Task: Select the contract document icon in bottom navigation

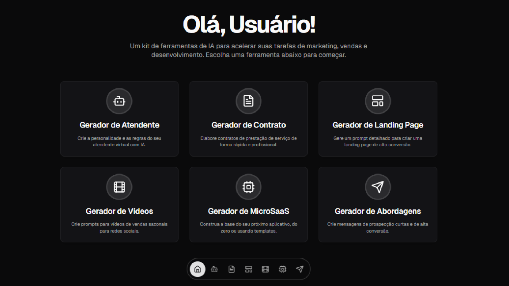Action: (231, 269)
